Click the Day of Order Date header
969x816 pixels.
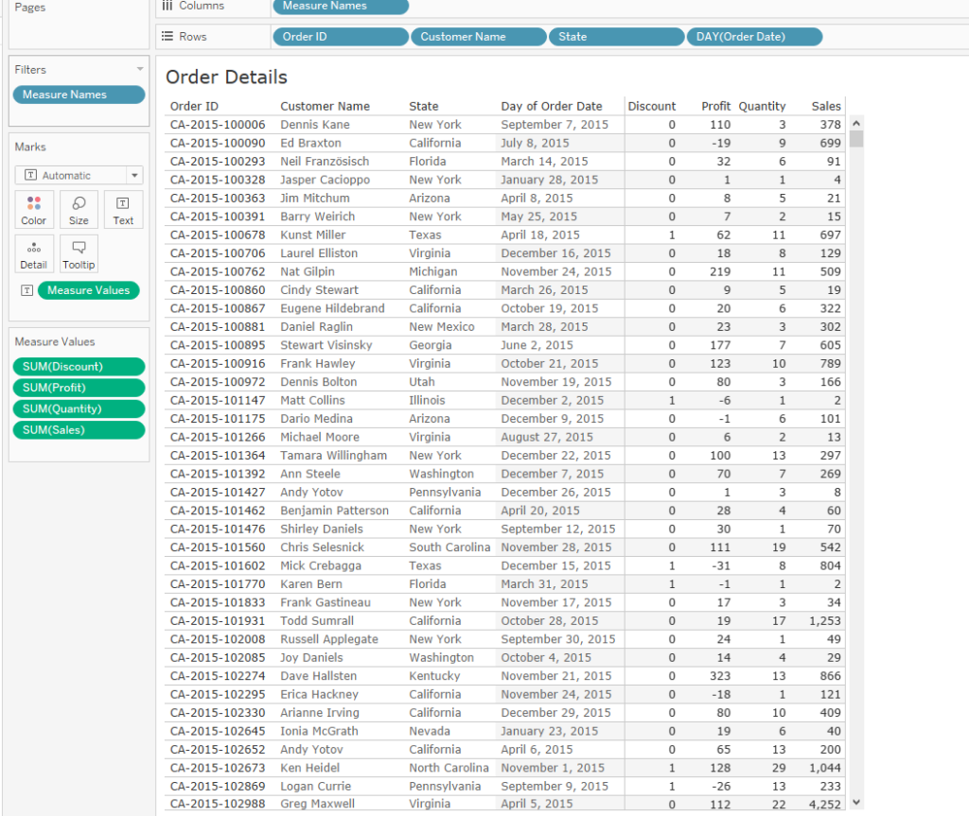[x=552, y=106]
